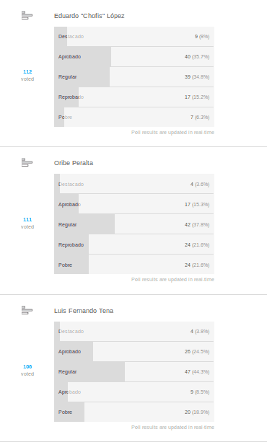This screenshot has width=267, height=442.
Task: Click the poll icon beside Eduardo "Chofis" López
Action: point(27,16)
